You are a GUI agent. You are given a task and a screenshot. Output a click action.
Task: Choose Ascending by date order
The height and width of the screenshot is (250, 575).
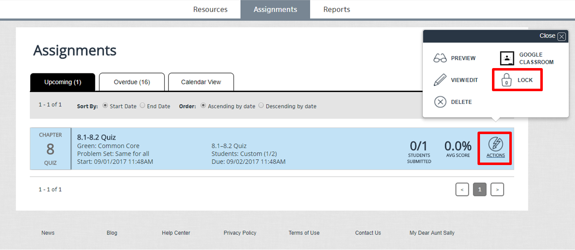tap(203, 106)
